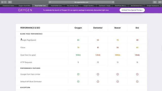Click Divi's HTTP Requests value 16
Image resolution: width=162 pixels, height=91 pixels.
[x=137, y=62]
